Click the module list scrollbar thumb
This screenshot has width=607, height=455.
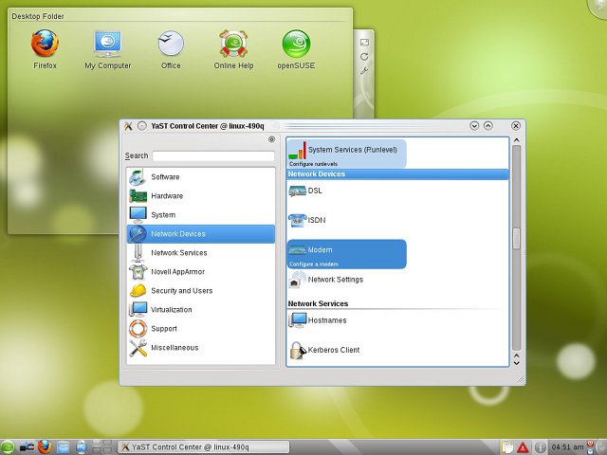pyautogui.click(x=516, y=238)
